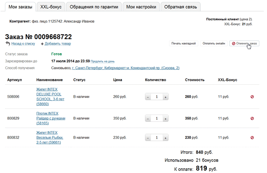Click Печать накладной button

[x=183, y=44]
